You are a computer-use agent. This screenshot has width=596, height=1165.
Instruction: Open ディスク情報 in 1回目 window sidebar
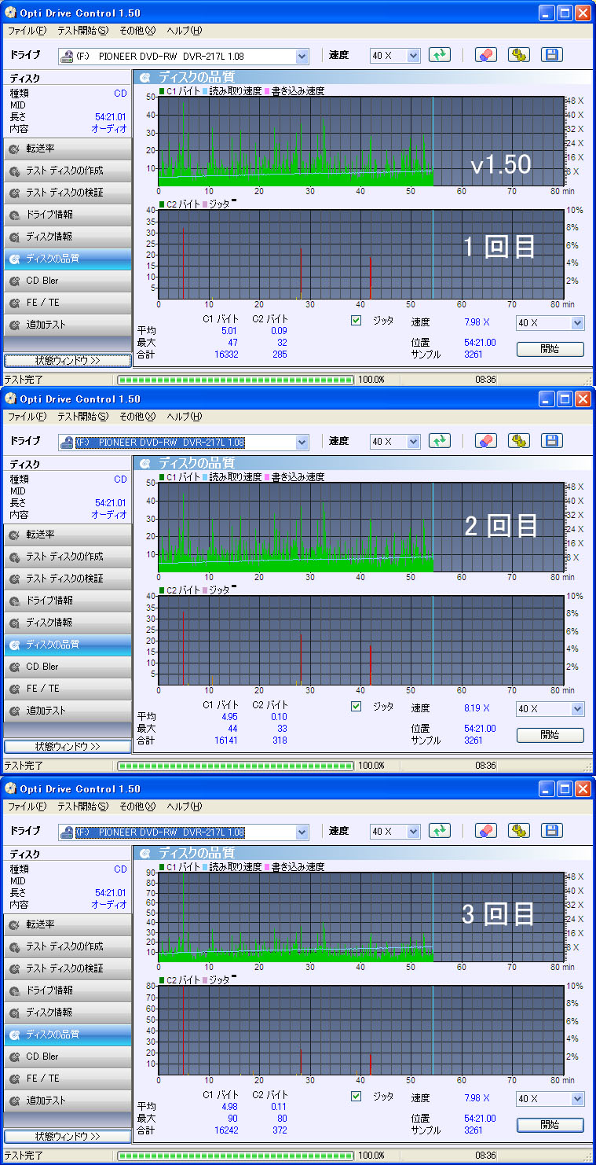click(68, 237)
